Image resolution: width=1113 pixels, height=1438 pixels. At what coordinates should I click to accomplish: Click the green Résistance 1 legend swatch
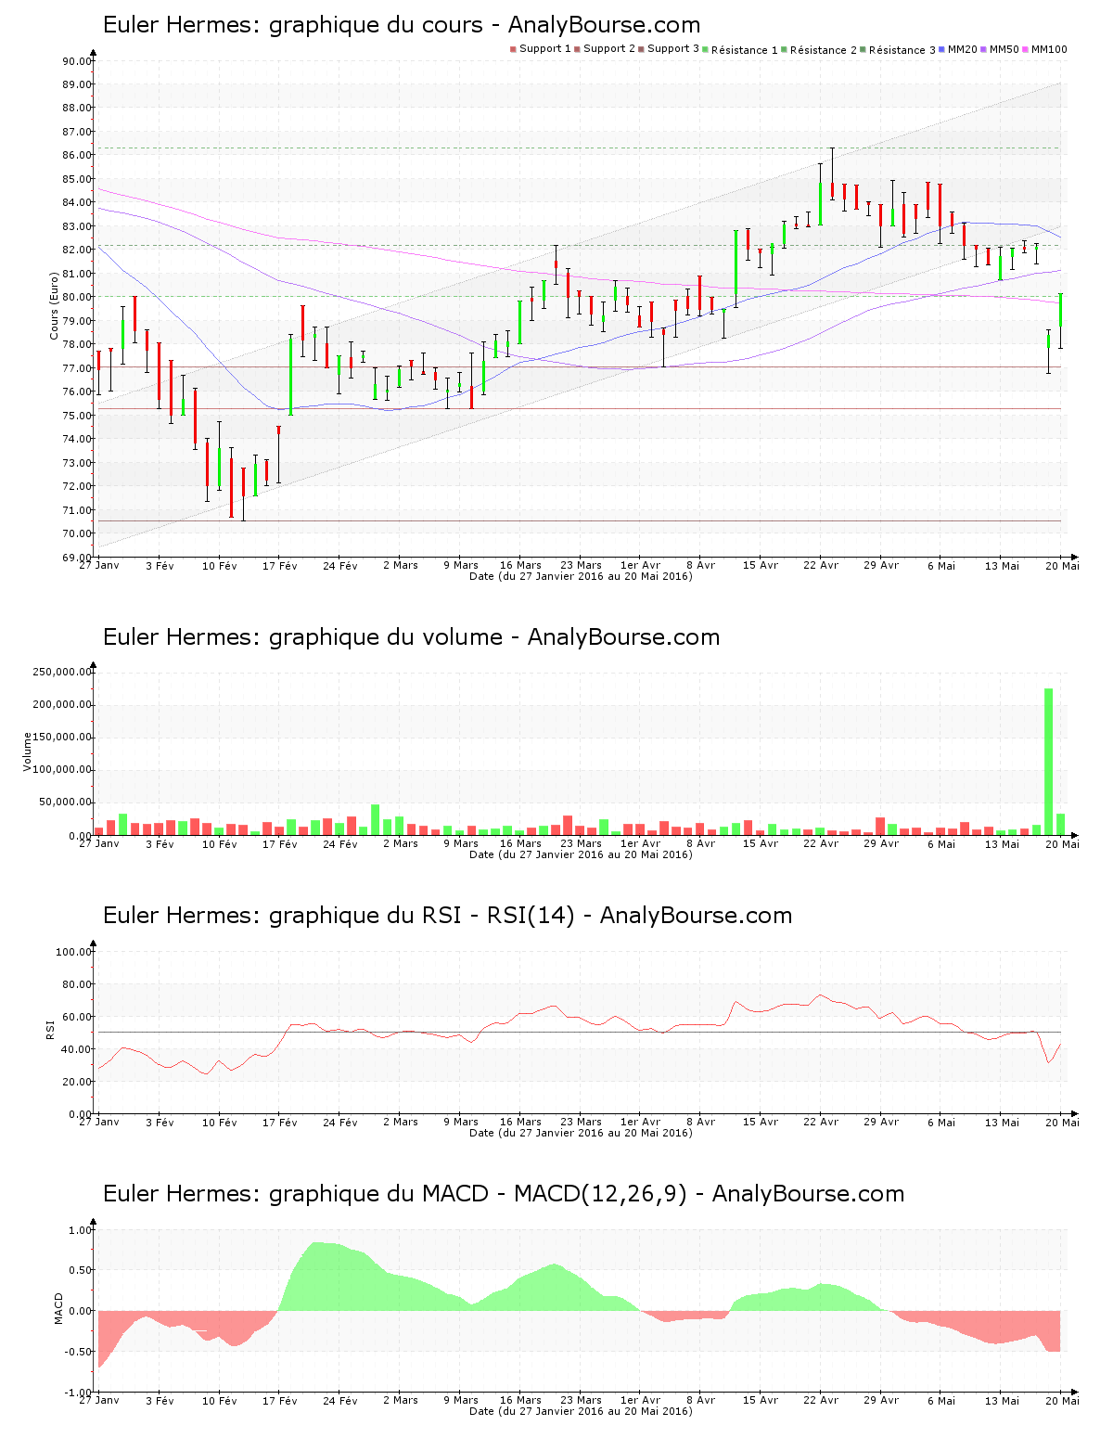(x=706, y=49)
